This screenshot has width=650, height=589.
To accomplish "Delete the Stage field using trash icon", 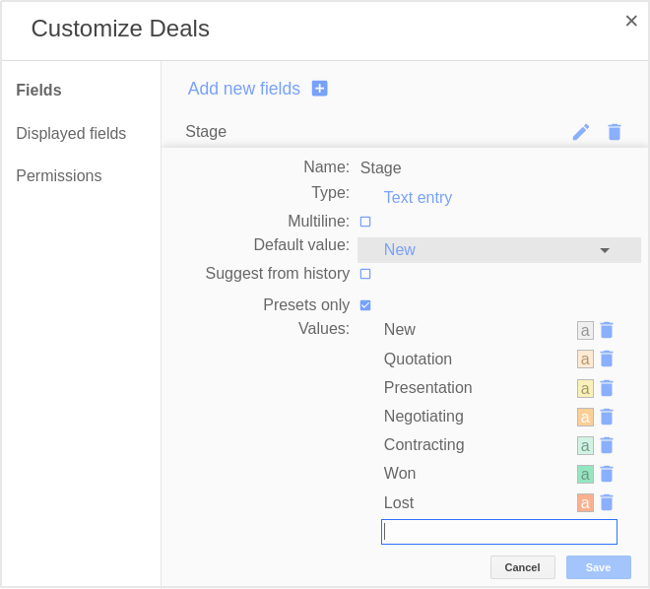I will point(615,132).
